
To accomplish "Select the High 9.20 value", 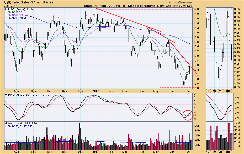I will click(106, 6).
